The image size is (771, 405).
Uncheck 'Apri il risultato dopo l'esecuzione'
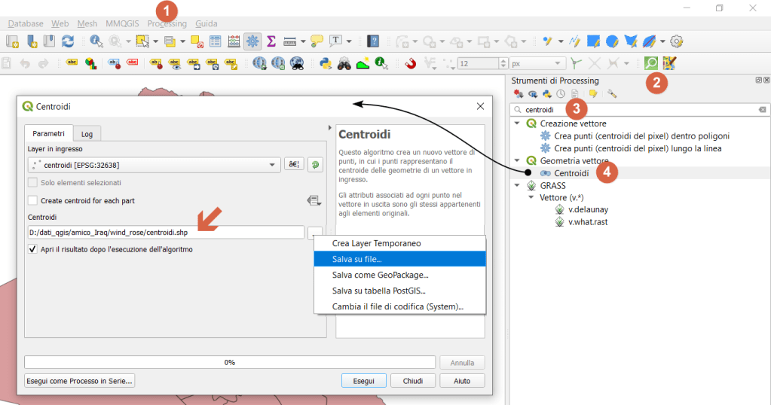(32, 249)
